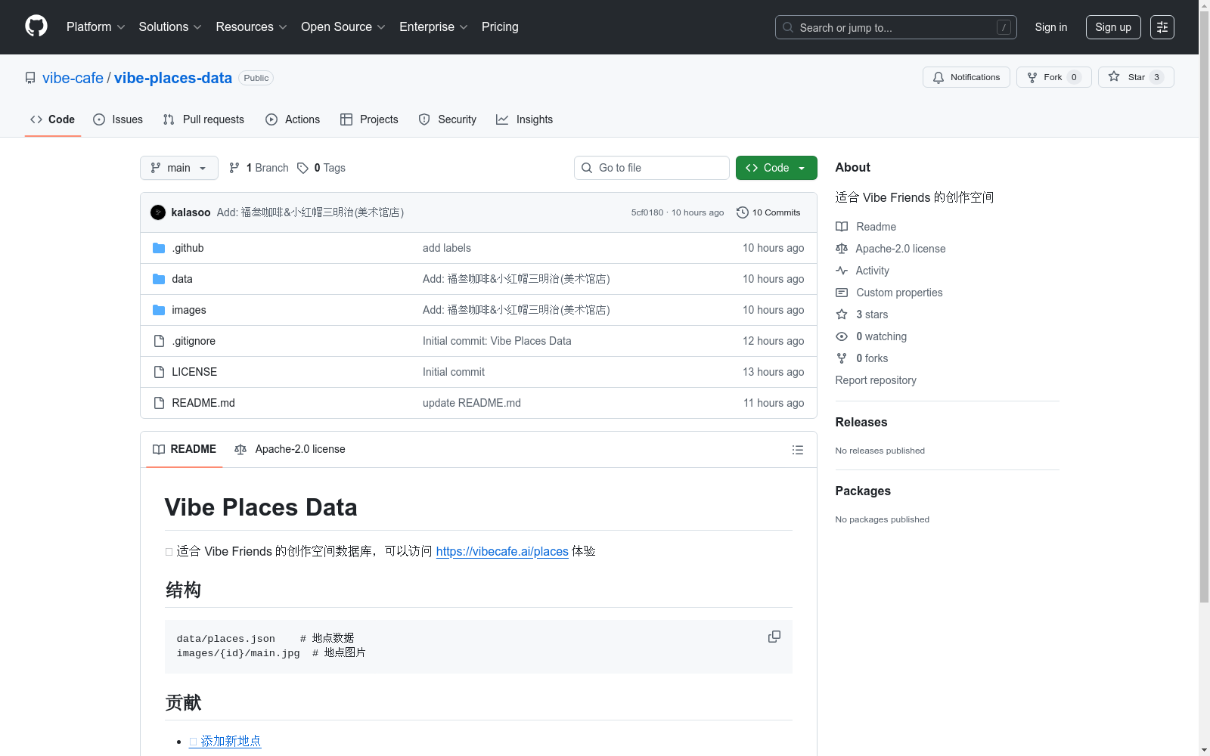Switch to the Projects tab
The image size is (1210, 756).
pos(369,119)
